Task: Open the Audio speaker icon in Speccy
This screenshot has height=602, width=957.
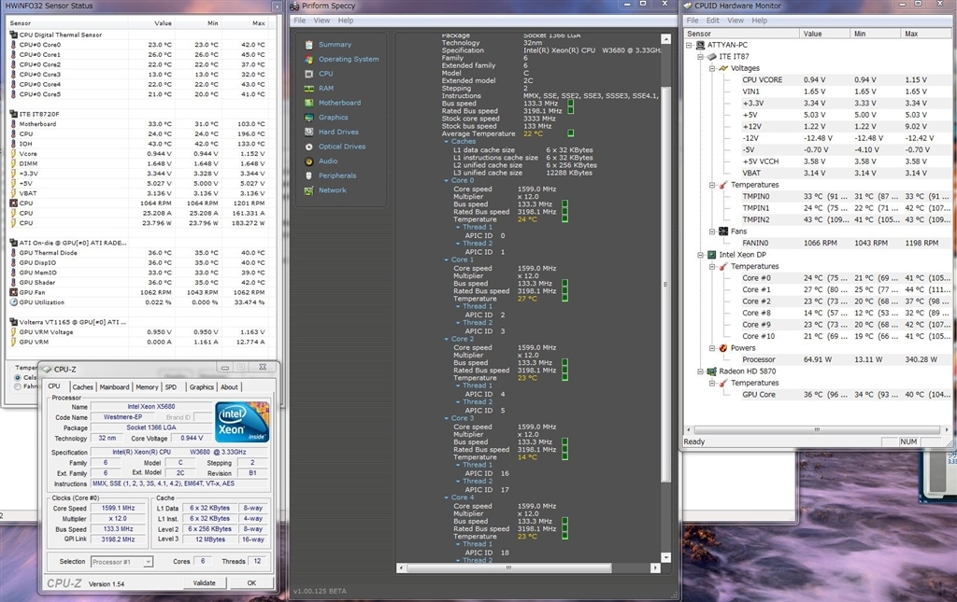Action: tap(308, 161)
